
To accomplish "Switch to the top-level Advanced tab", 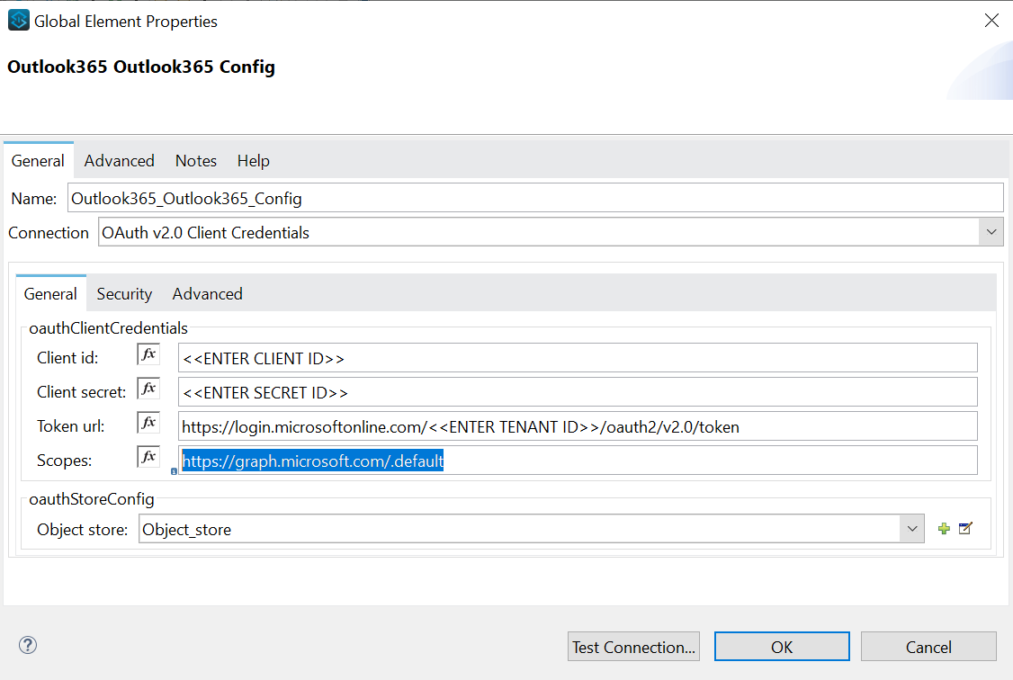I will [120, 161].
